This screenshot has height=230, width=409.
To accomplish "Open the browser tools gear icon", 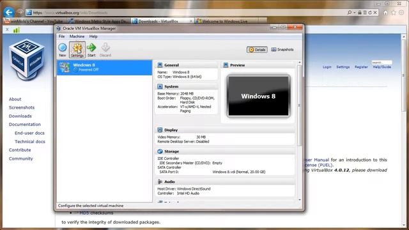I will tap(401, 13).
